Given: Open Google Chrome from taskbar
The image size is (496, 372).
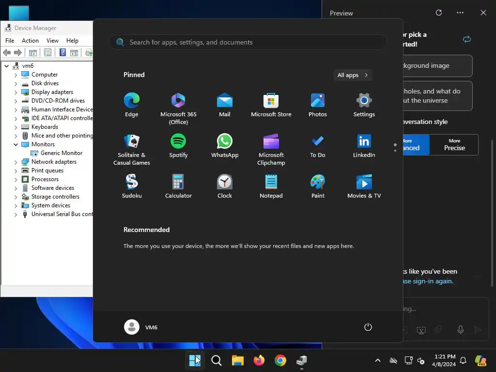Looking at the screenshot, I should tap(280, 360).
